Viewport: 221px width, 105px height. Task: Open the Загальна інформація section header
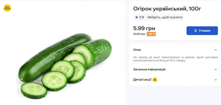[x=175, y=69]
